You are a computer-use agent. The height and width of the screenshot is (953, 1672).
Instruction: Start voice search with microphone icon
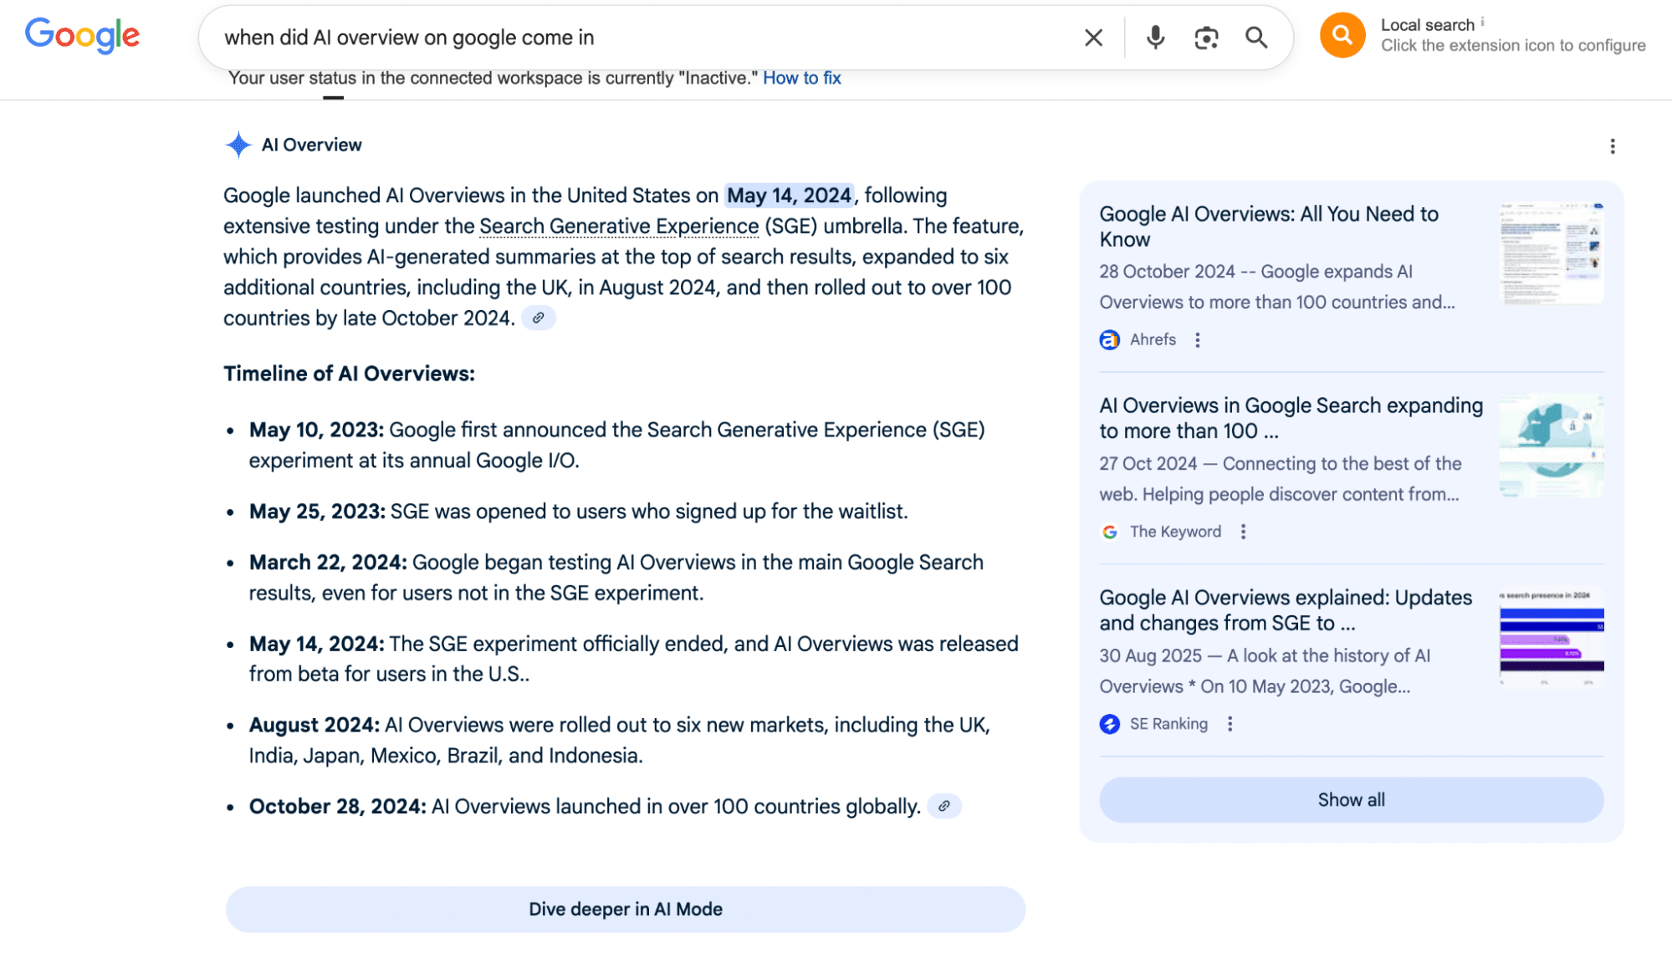(x=1155, y=38)
